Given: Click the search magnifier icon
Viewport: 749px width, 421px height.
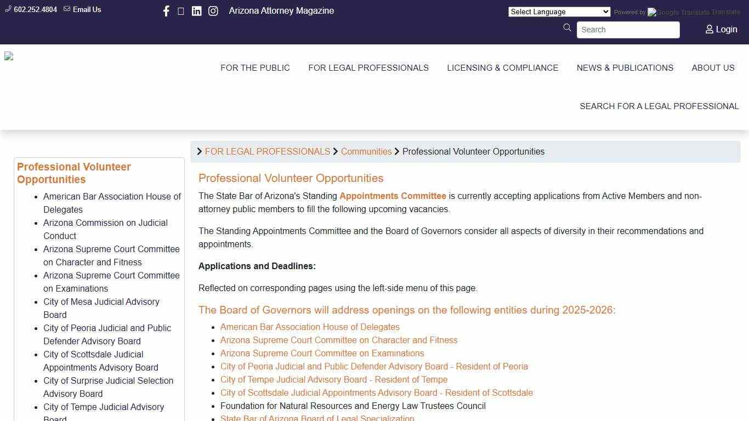Looking at the screenshot, I should tap(567, 28).
